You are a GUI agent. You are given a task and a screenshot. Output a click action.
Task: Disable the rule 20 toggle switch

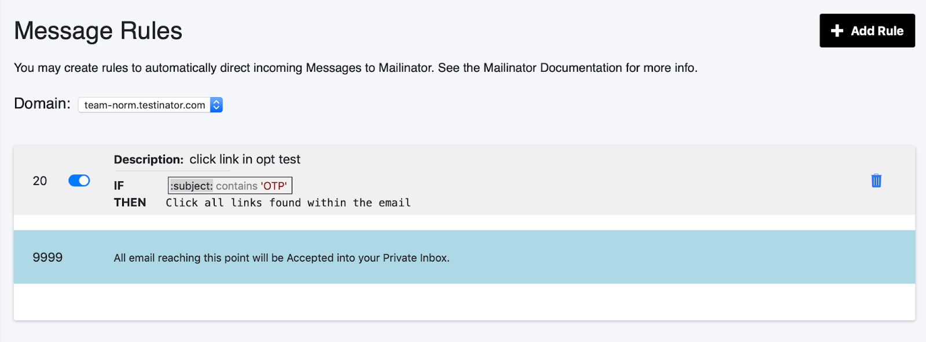tap(79, 181)
